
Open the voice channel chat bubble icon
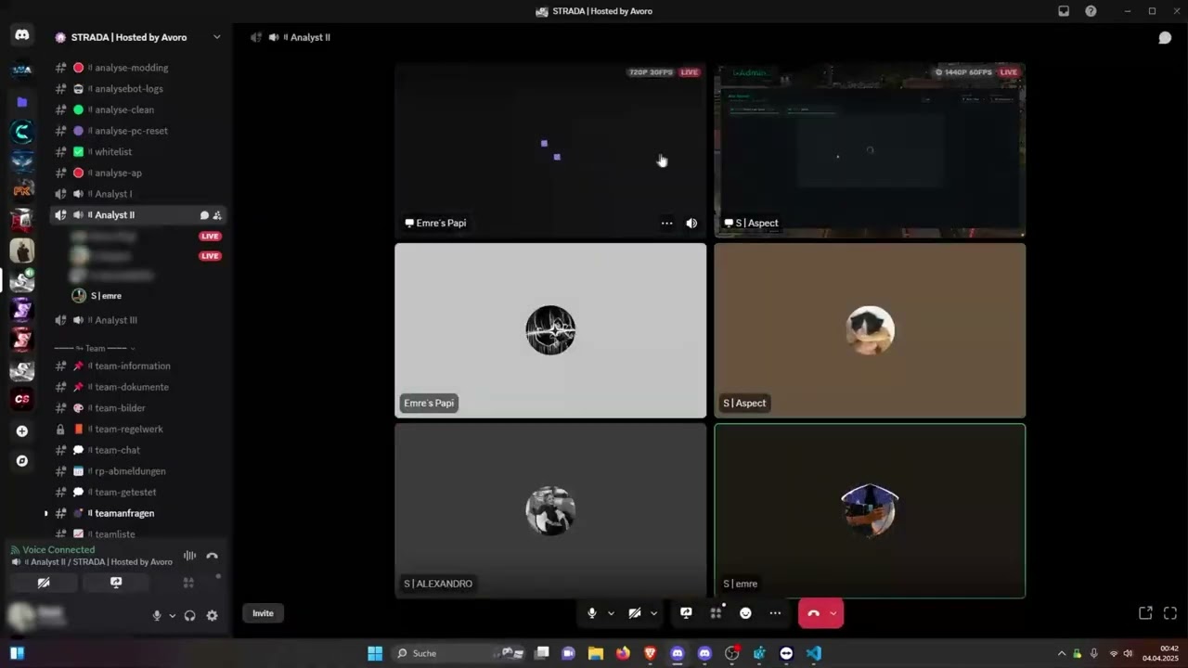click(1164, 37)
